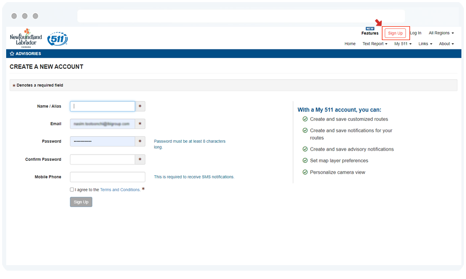Select the Password input field
Screen dimensions: 466x279
click(103, 141)
